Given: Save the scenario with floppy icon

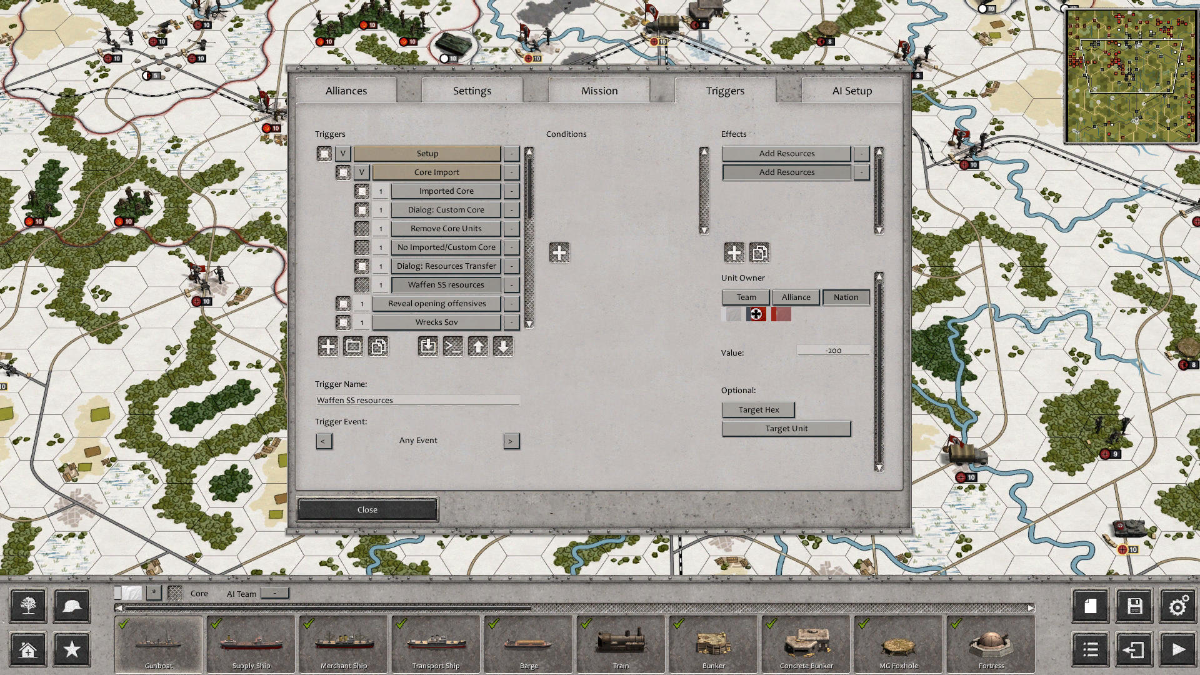Looking at the screenshot, I should 1134,606.
